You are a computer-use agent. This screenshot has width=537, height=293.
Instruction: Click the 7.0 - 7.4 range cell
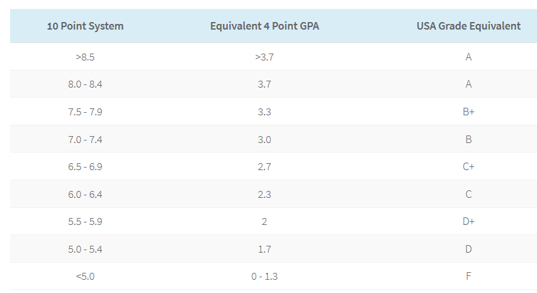(x=85, y=139)
